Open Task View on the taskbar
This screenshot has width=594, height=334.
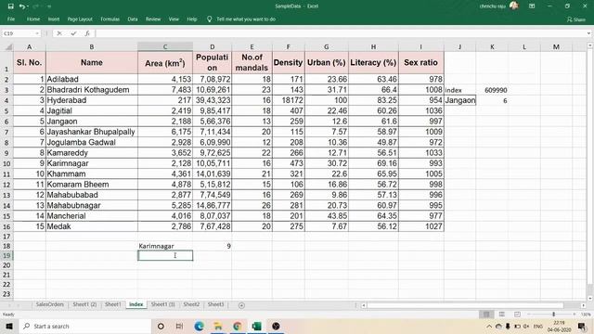click(x=179, y=326)
